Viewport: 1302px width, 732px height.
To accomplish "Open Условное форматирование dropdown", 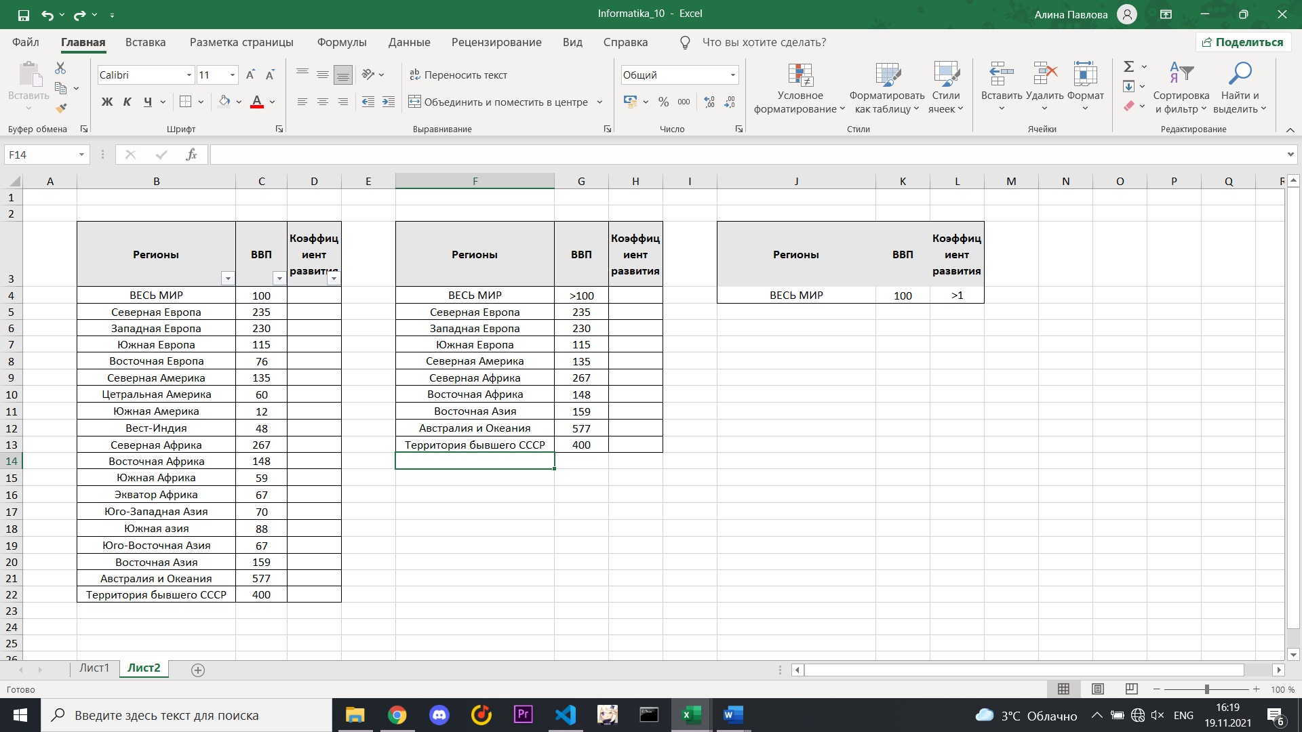I will click(800, 88).
